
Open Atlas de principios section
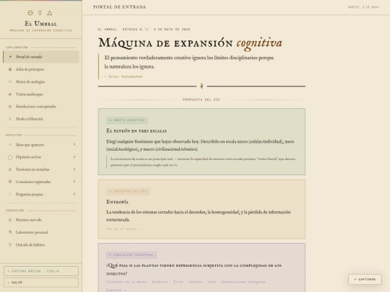pyautogui.click(x=41, y=69)
